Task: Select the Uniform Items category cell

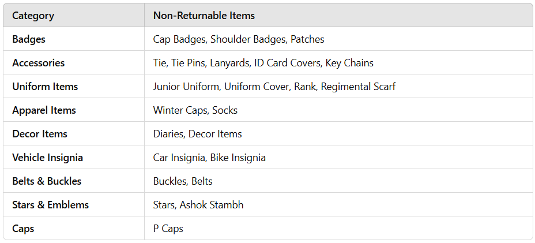Action: pos(74,86)
